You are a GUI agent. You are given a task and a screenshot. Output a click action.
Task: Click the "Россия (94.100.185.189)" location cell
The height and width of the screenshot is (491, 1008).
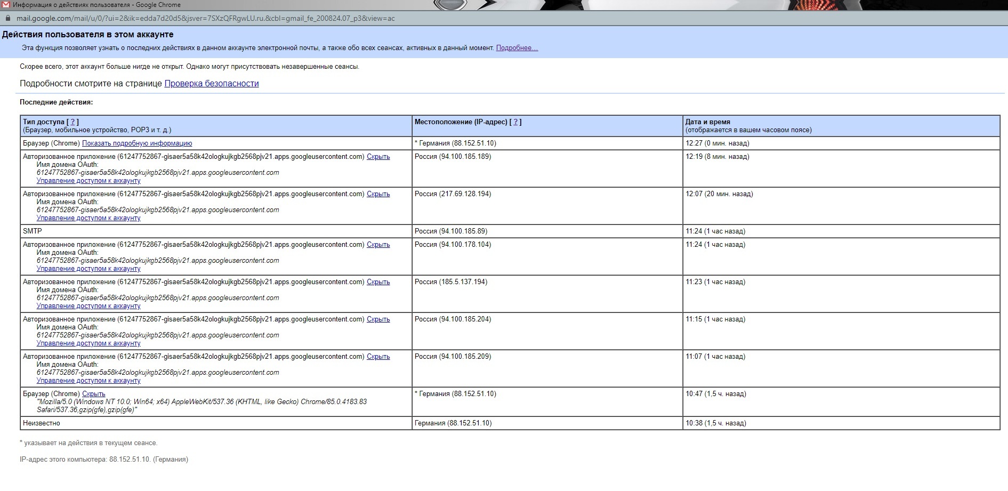547,168
